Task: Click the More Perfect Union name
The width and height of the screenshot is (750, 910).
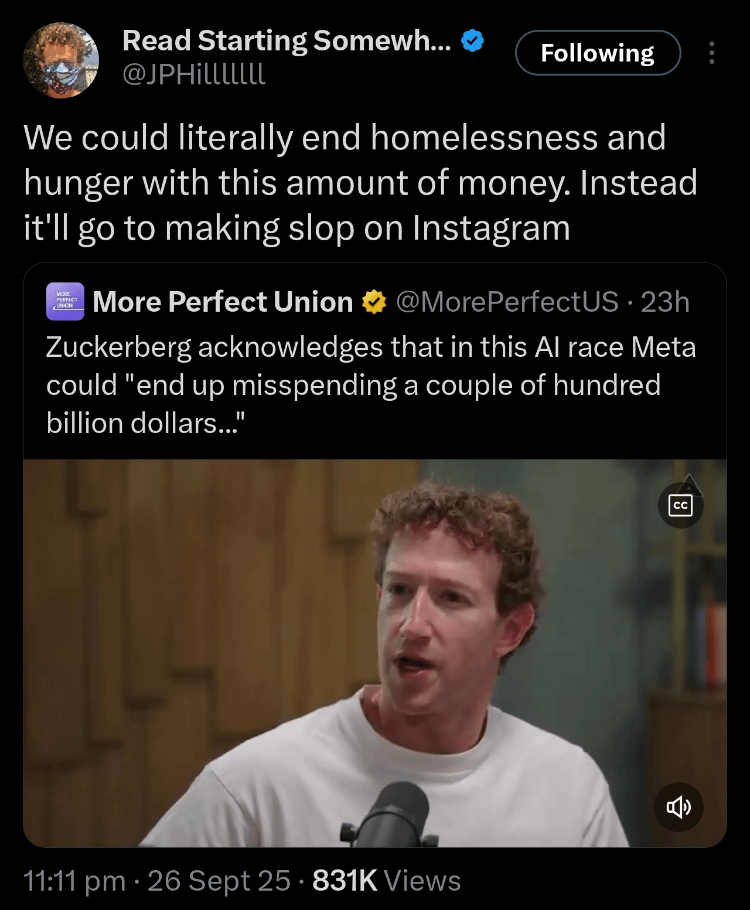Action: (x=223, y=302)
